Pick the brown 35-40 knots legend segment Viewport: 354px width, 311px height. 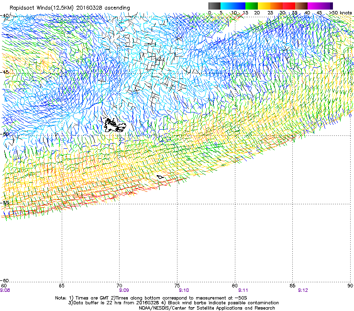301,6
